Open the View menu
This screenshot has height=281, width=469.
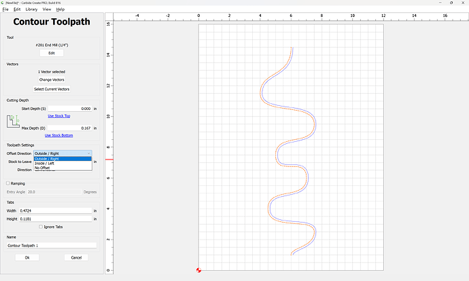point(47,10)
